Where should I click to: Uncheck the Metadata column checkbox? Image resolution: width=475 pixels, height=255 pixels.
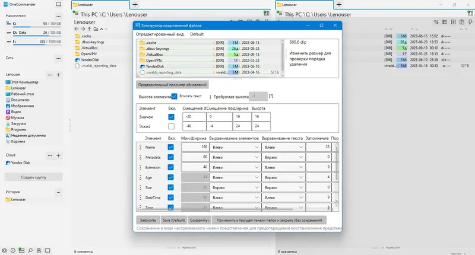[170, 157]
